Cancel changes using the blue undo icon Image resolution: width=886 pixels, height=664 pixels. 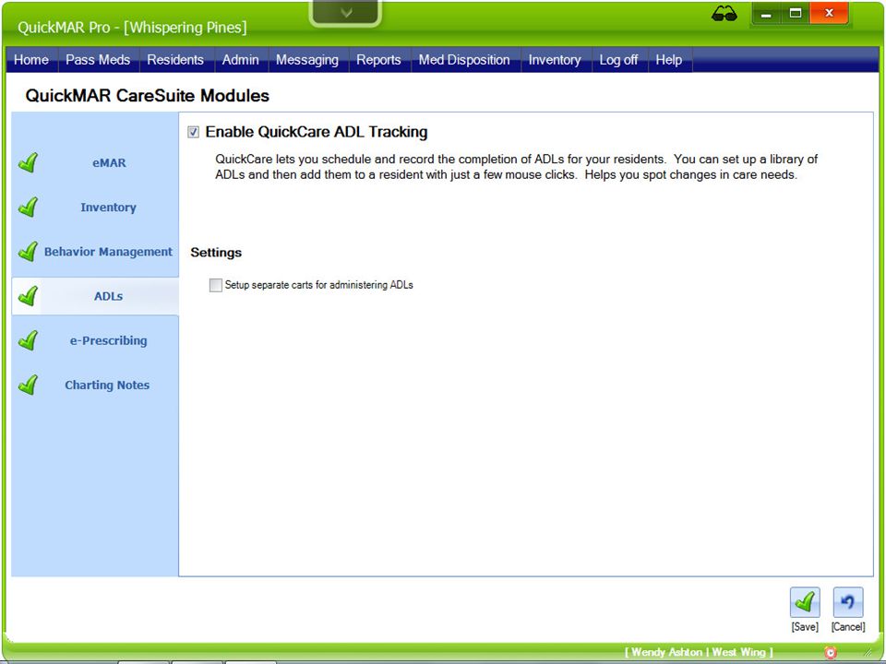847,602
